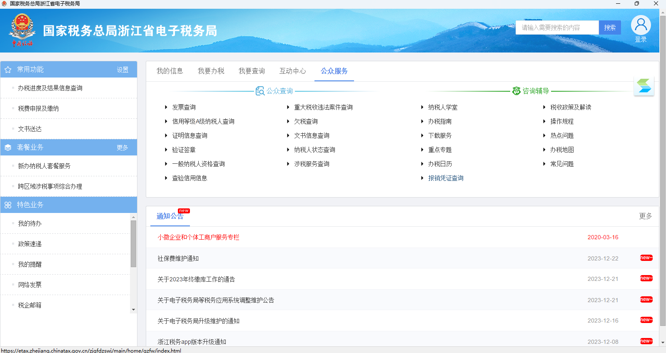Open 政策速递 under 特色业务

pyautogui.click(x=30, y=244)
